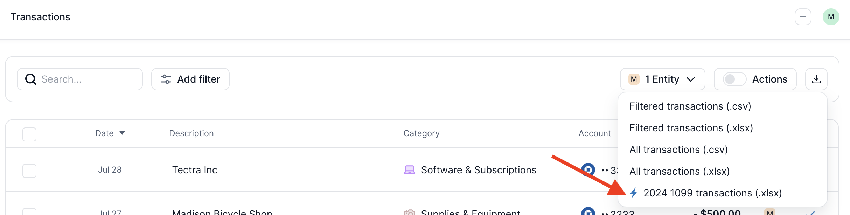
Task: Click the filter sliders icon
Action: [x=166, y=79]
